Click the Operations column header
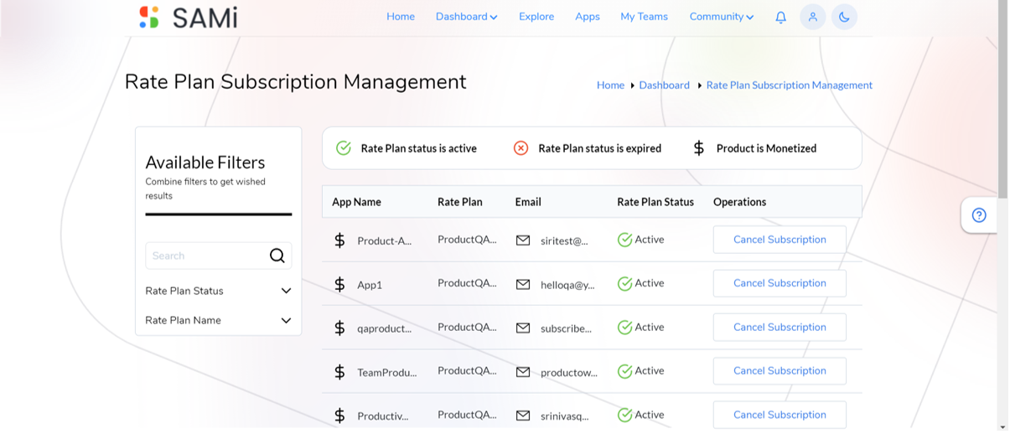The image size is (1010, 434). (x=739, y=202)
